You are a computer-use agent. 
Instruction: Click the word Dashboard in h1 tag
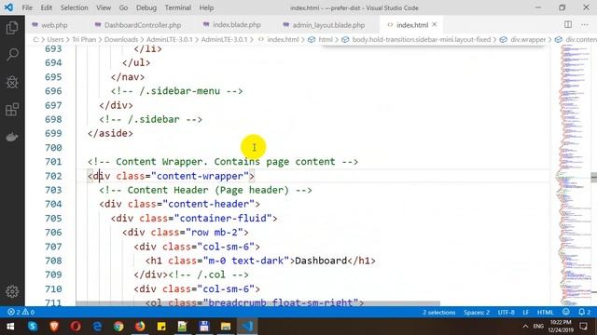pyautogui.click(x=321, y=261)
